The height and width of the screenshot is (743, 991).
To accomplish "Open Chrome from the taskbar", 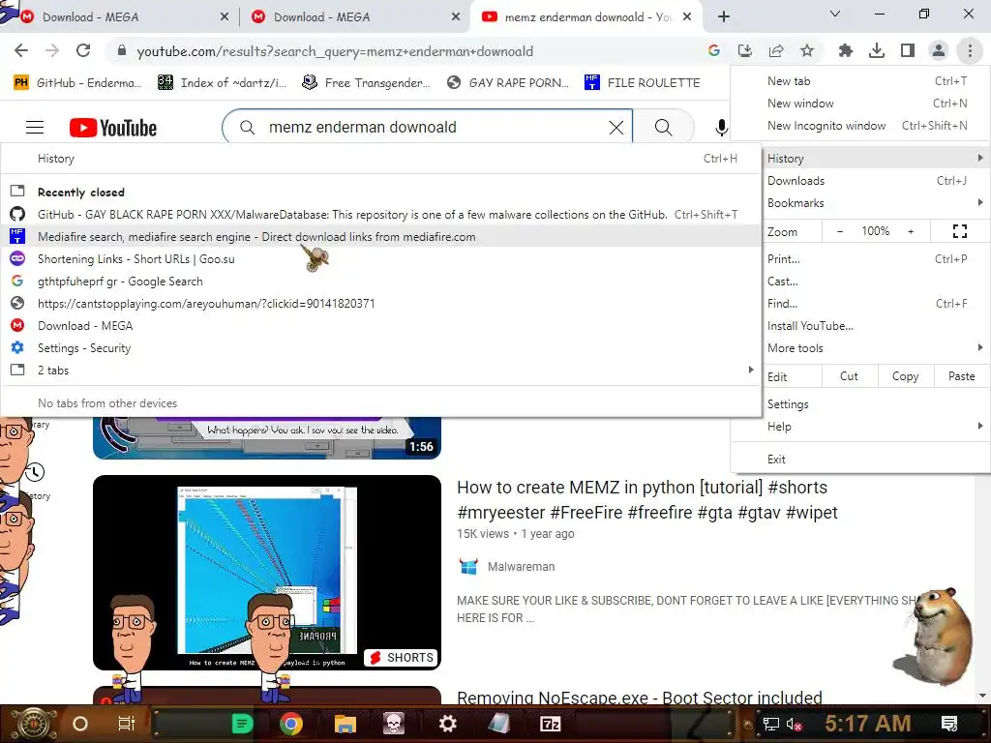I will [x=290, y=724].
